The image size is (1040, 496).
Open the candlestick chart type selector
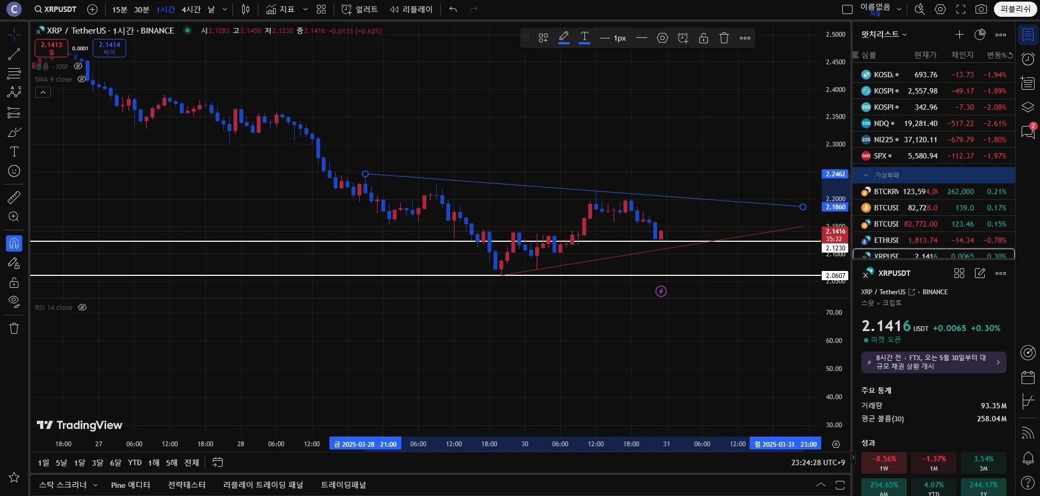(x=245, y=9)
